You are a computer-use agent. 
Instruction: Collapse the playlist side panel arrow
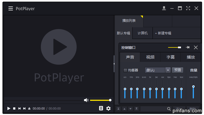pyautogui.click(x=114, y=64)
